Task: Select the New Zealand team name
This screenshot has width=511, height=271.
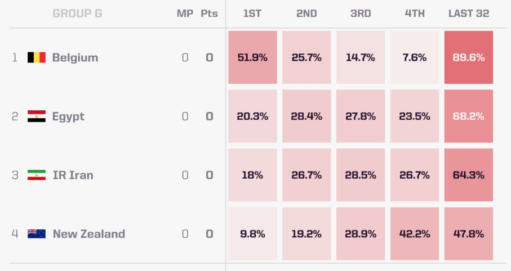Action: [x=89, y=234]
